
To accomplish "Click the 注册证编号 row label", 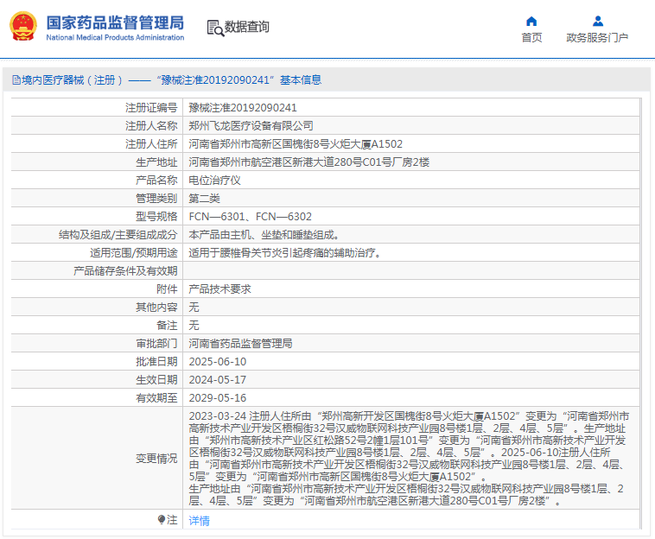I will (x=151, y=108).
